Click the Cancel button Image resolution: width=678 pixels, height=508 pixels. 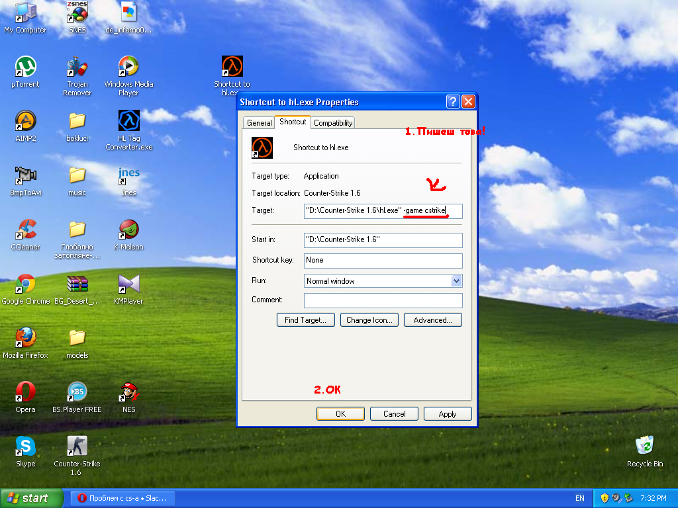point(395,414)
